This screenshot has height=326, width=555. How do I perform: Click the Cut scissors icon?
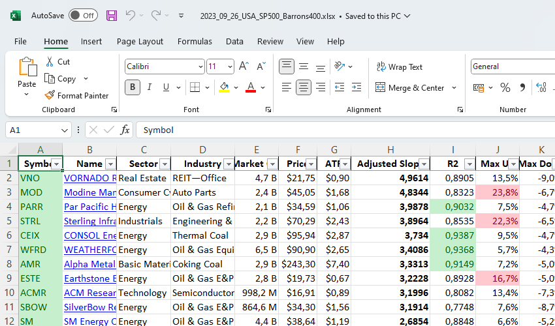[50, 61]
